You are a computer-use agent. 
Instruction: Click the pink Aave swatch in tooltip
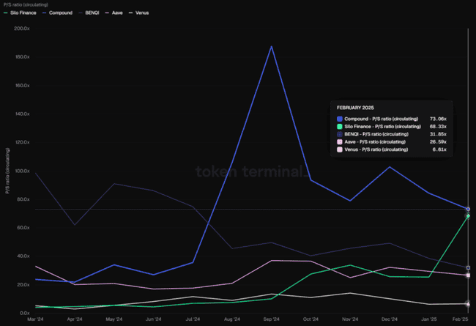coord(340,141)
